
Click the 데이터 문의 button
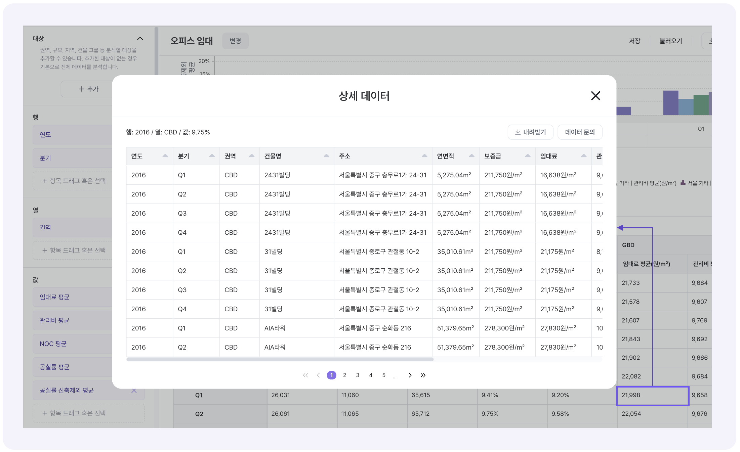tap(580, 132)
